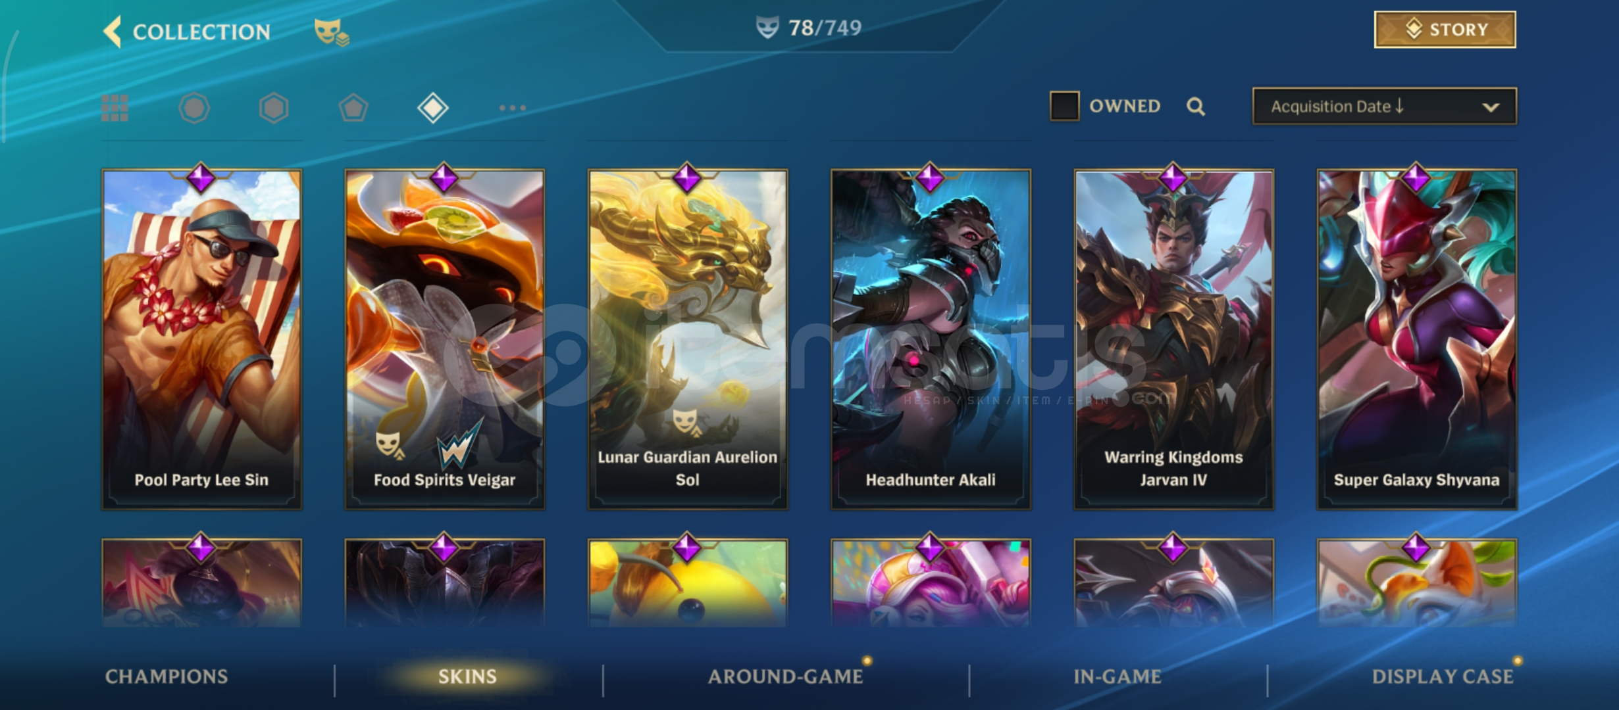
Task: Expand the Acquisition Date sort dropdown
Action: coord(1385,106)
